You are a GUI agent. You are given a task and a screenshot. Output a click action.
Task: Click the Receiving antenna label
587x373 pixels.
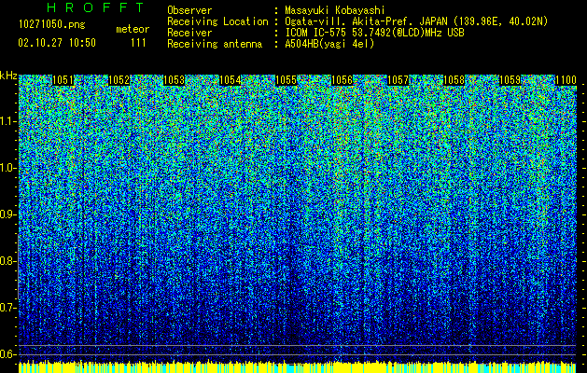[x=215, y=44]
